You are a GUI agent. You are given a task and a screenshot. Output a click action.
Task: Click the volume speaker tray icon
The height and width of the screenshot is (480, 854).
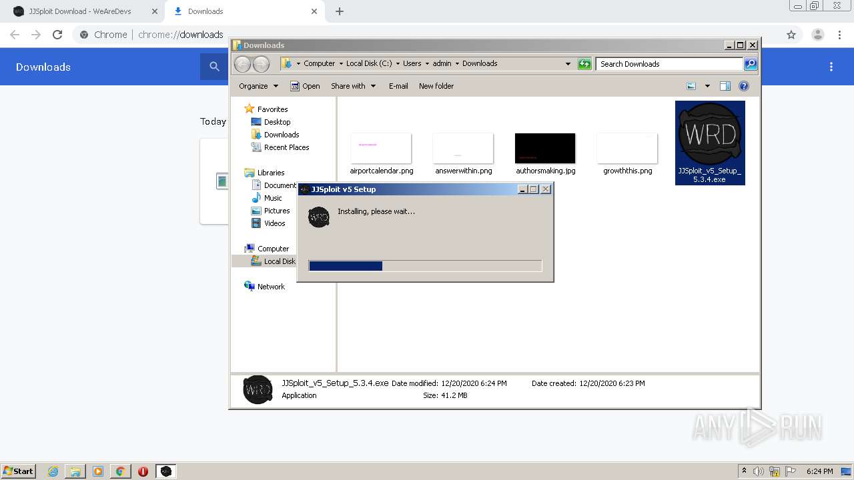click(758, 471)
